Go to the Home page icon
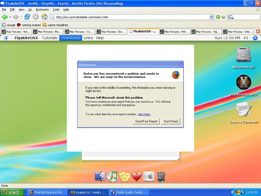 click(45, 17)
